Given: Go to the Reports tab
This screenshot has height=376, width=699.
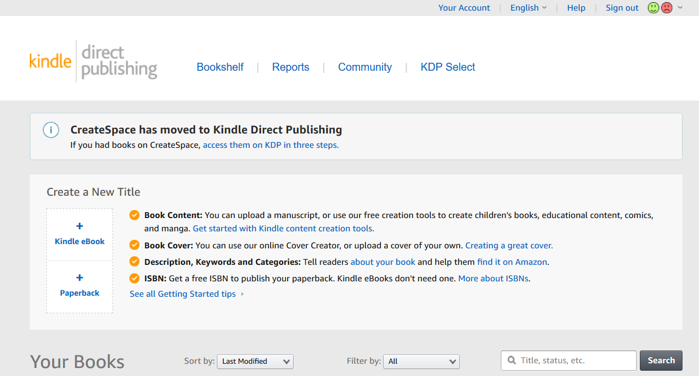Looking at the screenshot, I should (290, 68).
